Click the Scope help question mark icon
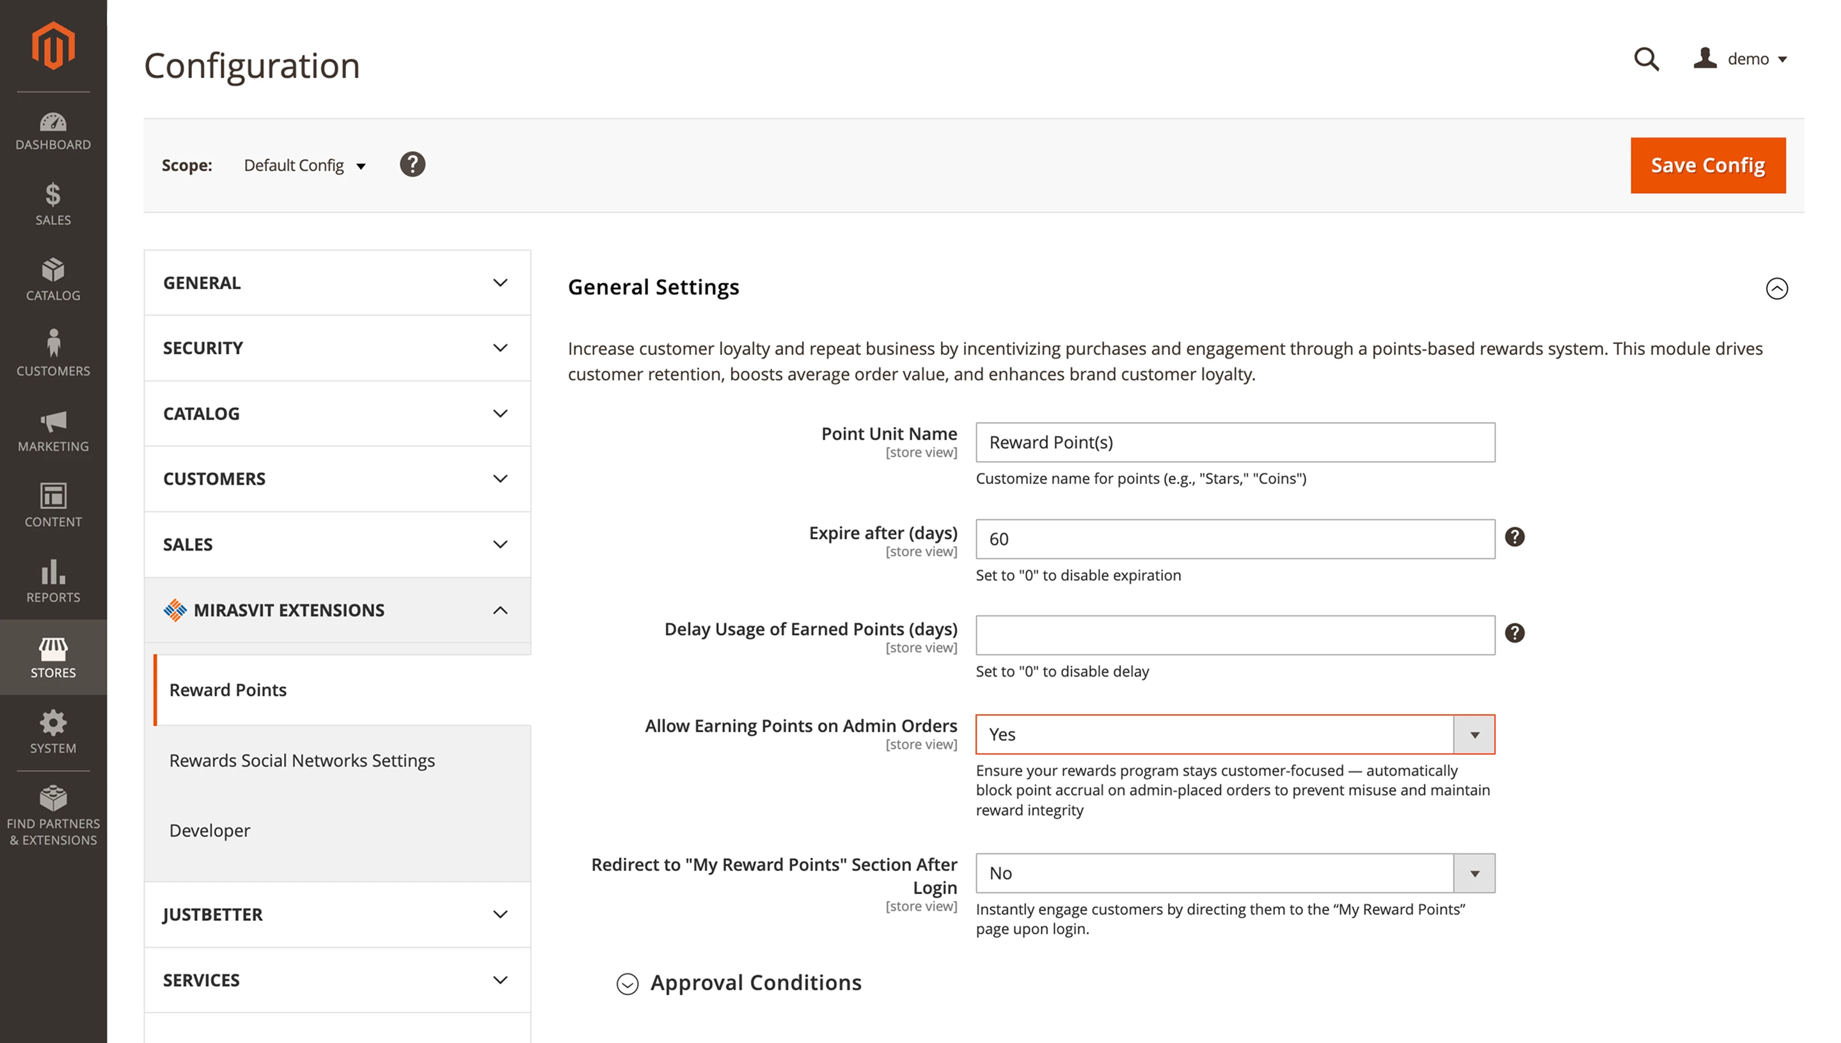Viewport: 1841px width, 1043px height. (412, 165)
